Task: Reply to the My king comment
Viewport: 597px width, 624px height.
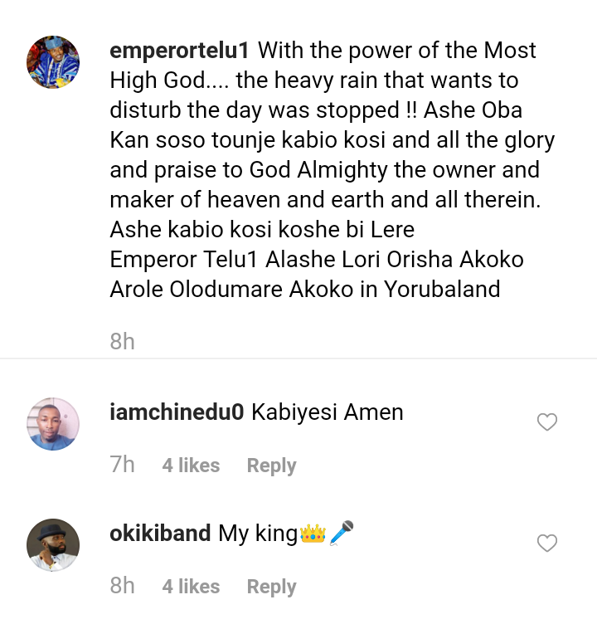Action: click(x=271, y=587)
